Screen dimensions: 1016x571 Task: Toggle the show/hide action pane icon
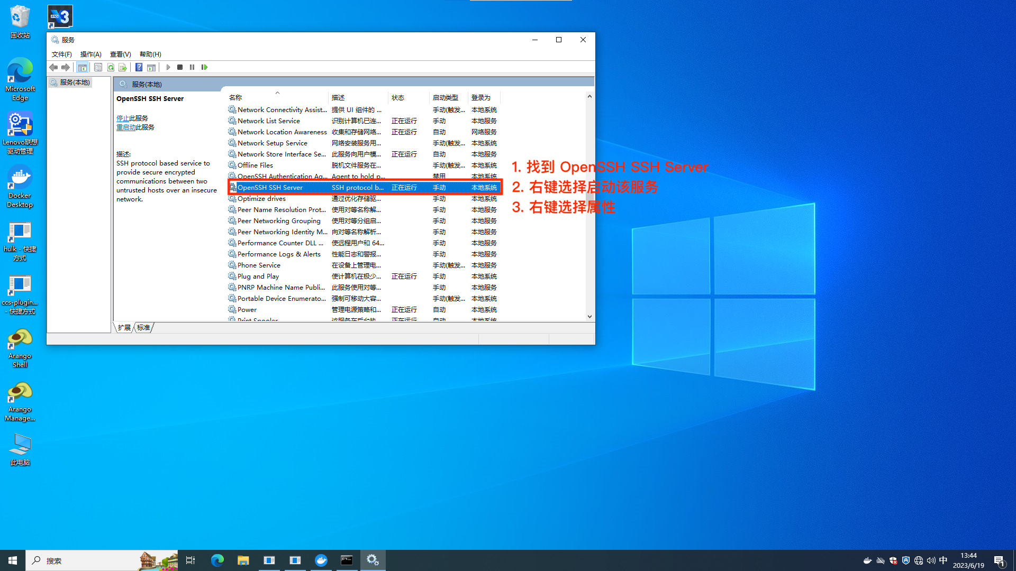click(x=151, y=67)
